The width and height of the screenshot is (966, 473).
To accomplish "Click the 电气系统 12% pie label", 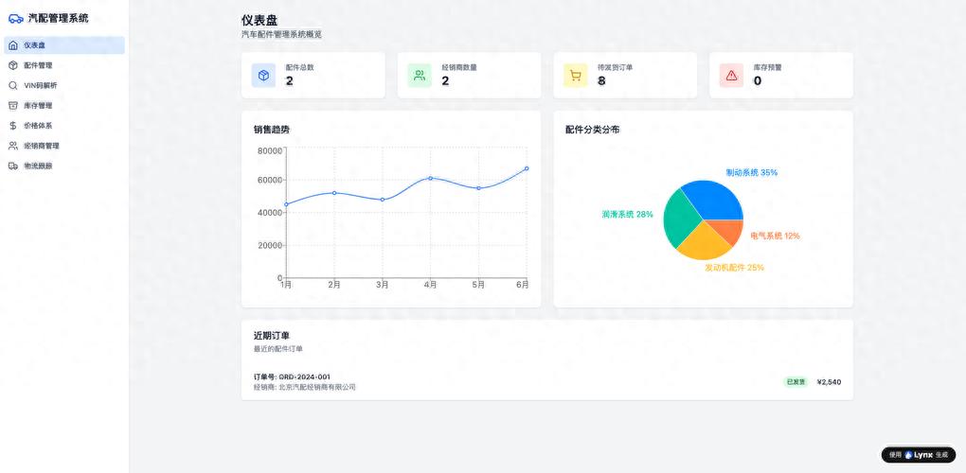I will click(x=775, y=236).
